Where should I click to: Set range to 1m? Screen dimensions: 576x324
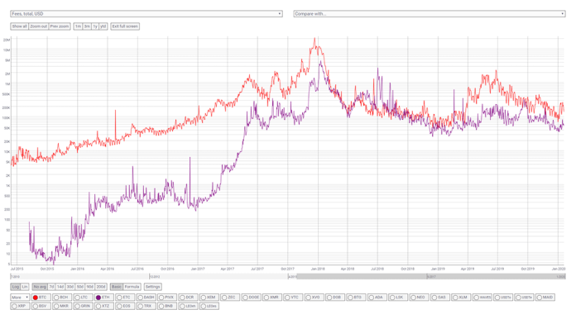(x=78, y=26)
